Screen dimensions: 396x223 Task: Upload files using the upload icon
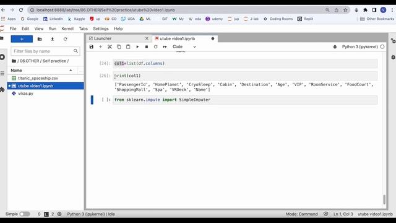(x=53, y=39)
